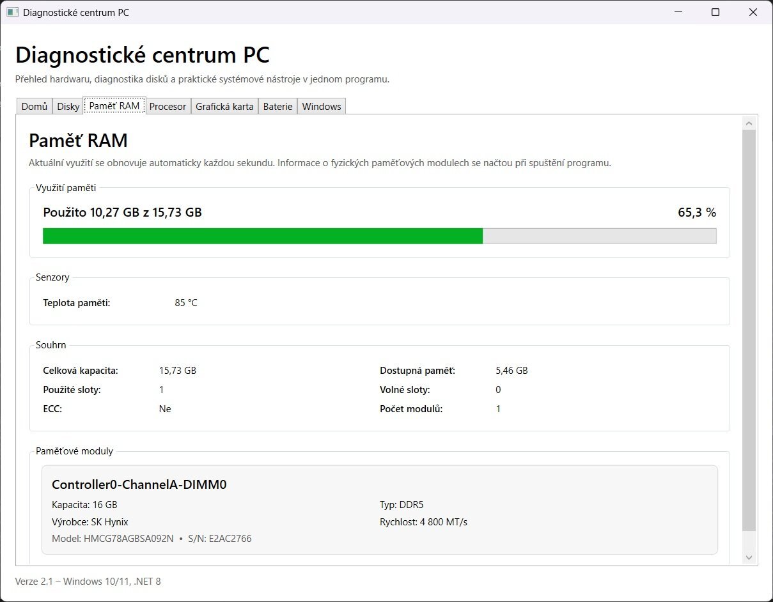Click the 65,3 % usage value
Screen dimensions: 773x602
697,212
